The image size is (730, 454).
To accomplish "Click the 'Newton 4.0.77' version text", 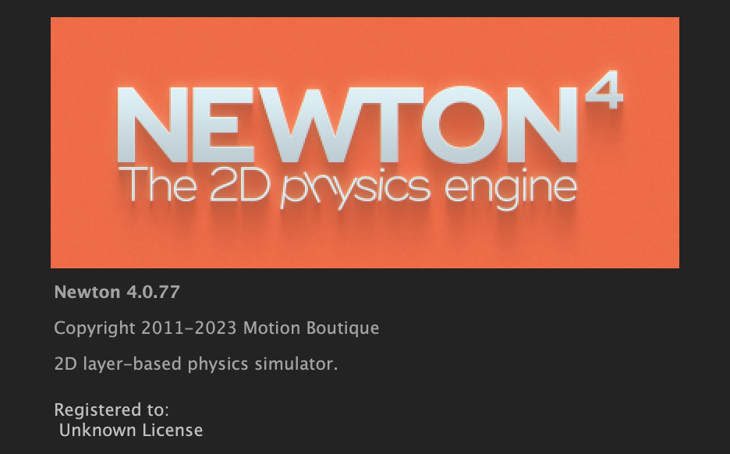I will (x=117, y=292).
